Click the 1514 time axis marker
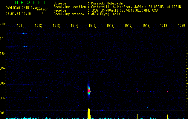188x119 pixels. (74, 26)
